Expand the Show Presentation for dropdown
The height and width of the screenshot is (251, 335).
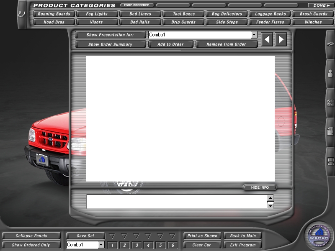(x=254, y=35)
